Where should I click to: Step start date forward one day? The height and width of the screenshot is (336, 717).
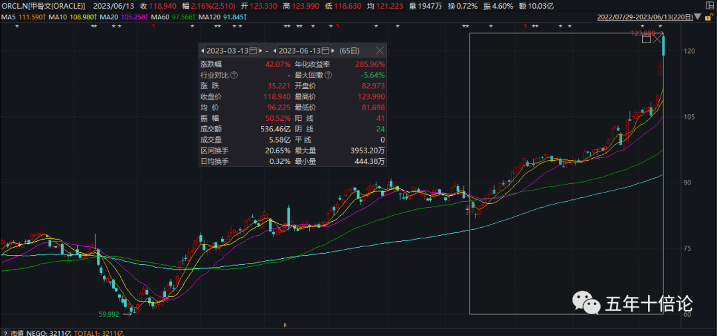[260, 50]
